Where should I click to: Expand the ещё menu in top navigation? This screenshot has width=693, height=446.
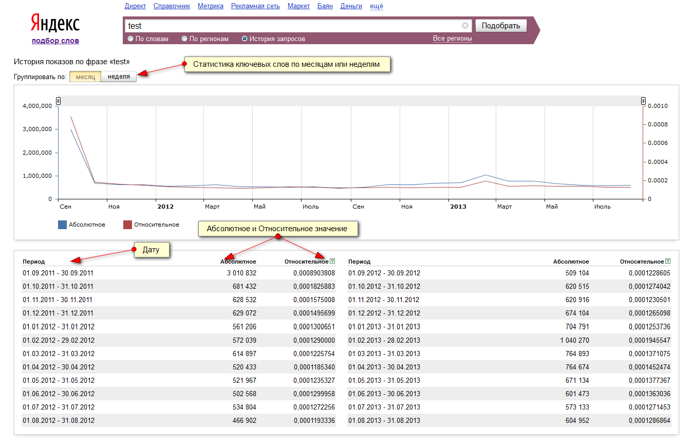click(x=377, y=6)
